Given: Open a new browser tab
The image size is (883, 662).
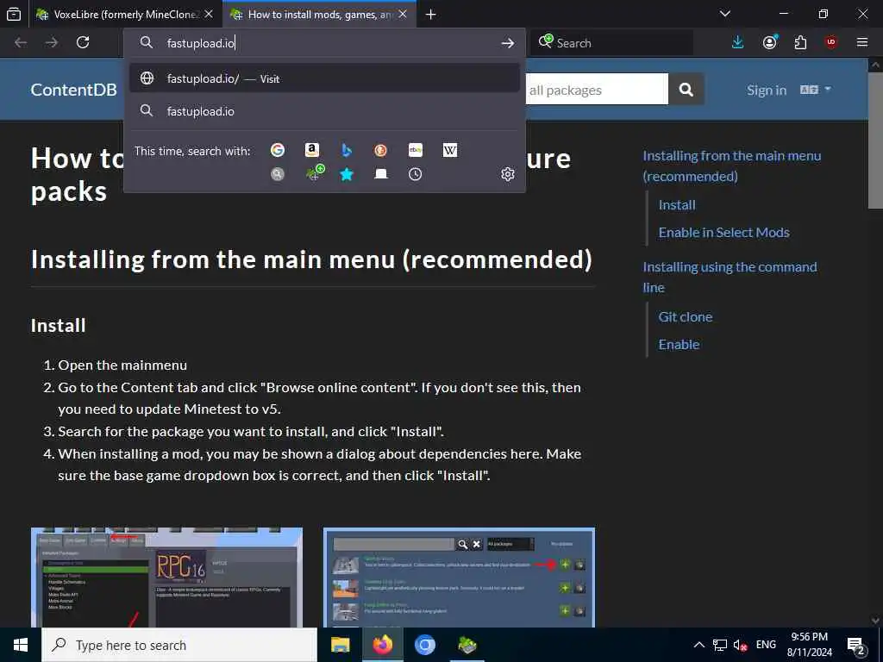Looking at the screenshot, I should (431, 15).
